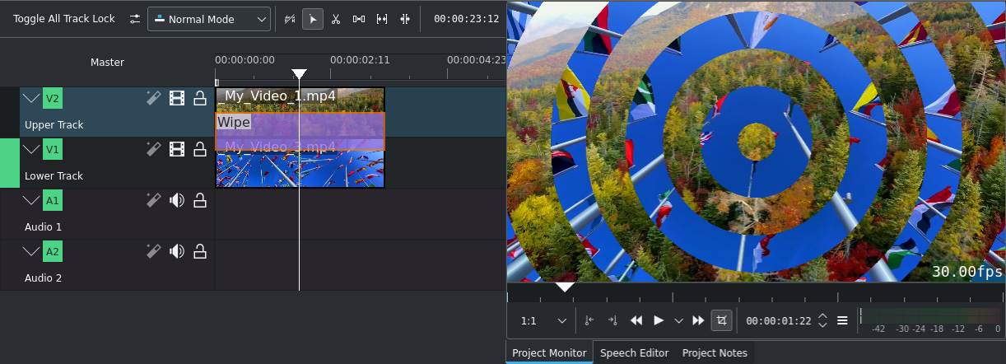Select the A1 track tag

click(x=53, y=200)
